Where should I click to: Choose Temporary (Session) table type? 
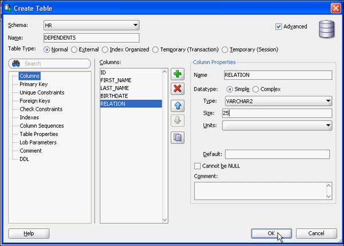[x=225, y=49]
